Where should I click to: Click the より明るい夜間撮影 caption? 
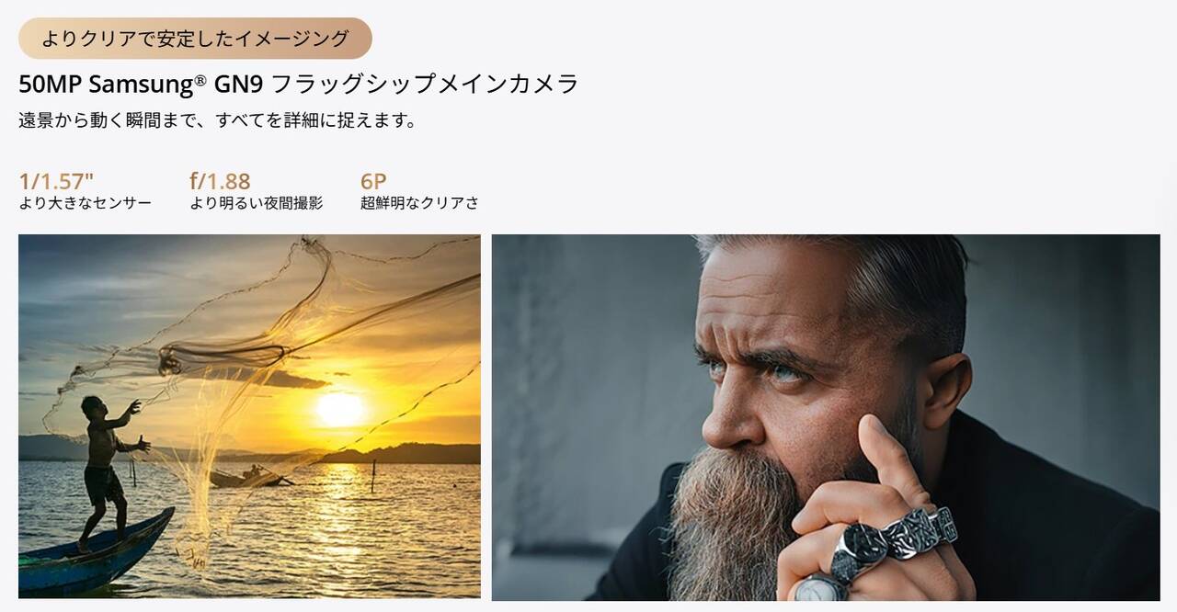coord(257,203)
